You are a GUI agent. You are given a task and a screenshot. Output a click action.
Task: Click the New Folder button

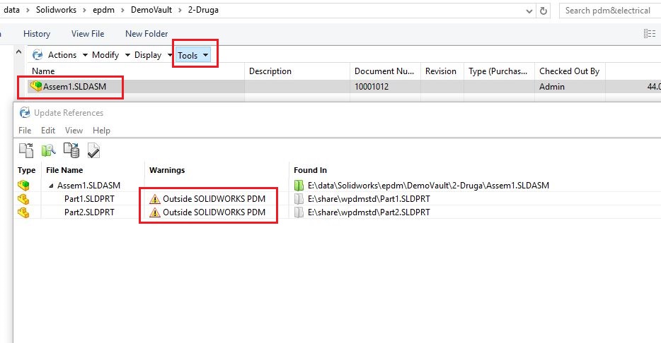click(x=146, y=33)
